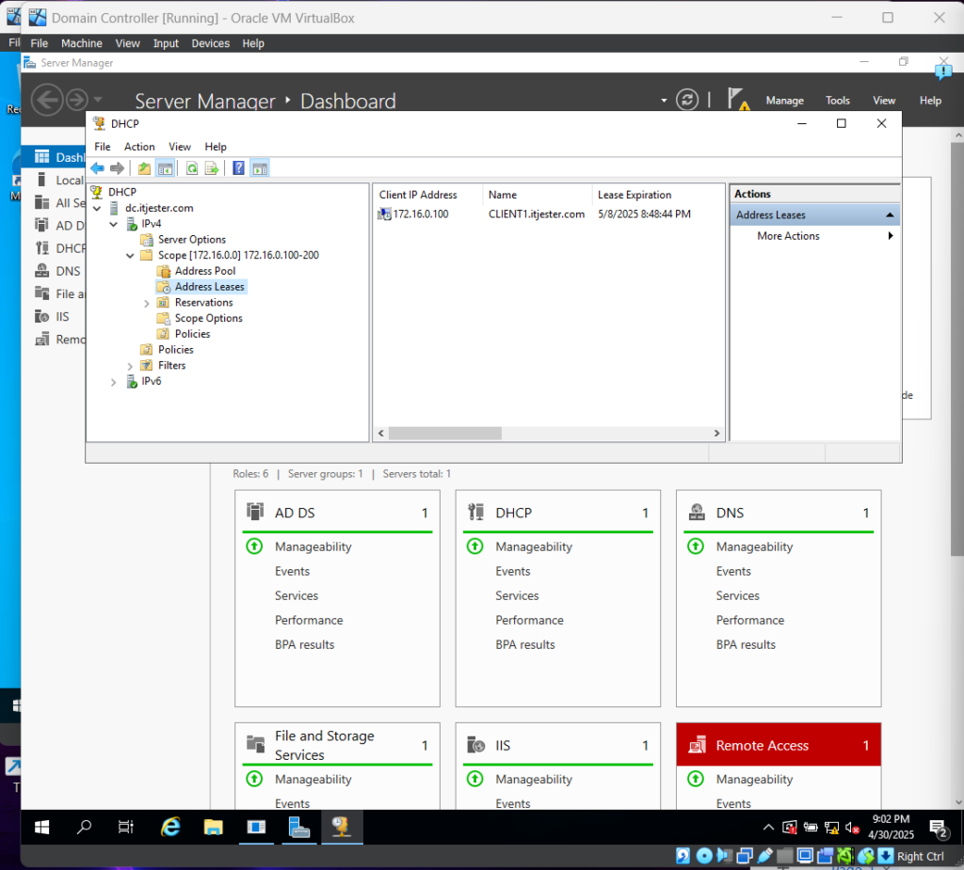964x870 pixels.
Task: Open the Help menu in DHCP window
Action: tap(216, 147)
